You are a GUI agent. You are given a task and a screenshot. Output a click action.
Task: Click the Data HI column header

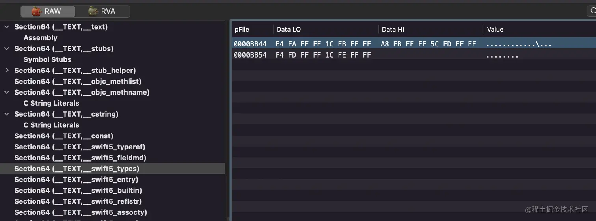(393, 29)
